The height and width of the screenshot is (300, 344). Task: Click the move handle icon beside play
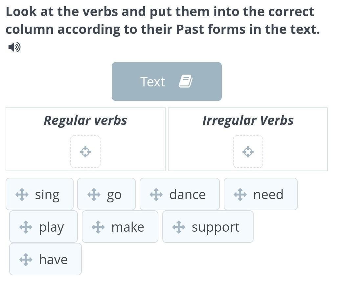coord(26,227)
